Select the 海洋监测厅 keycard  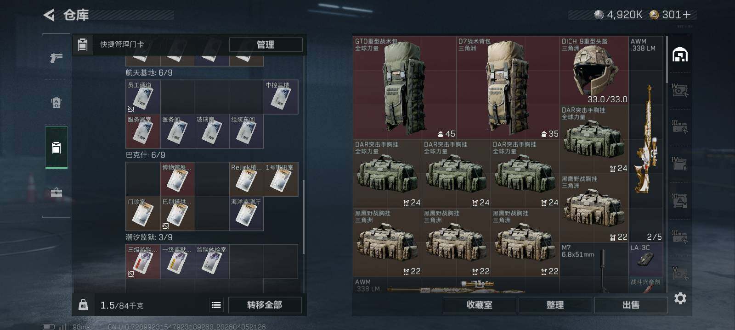(246, 214)
